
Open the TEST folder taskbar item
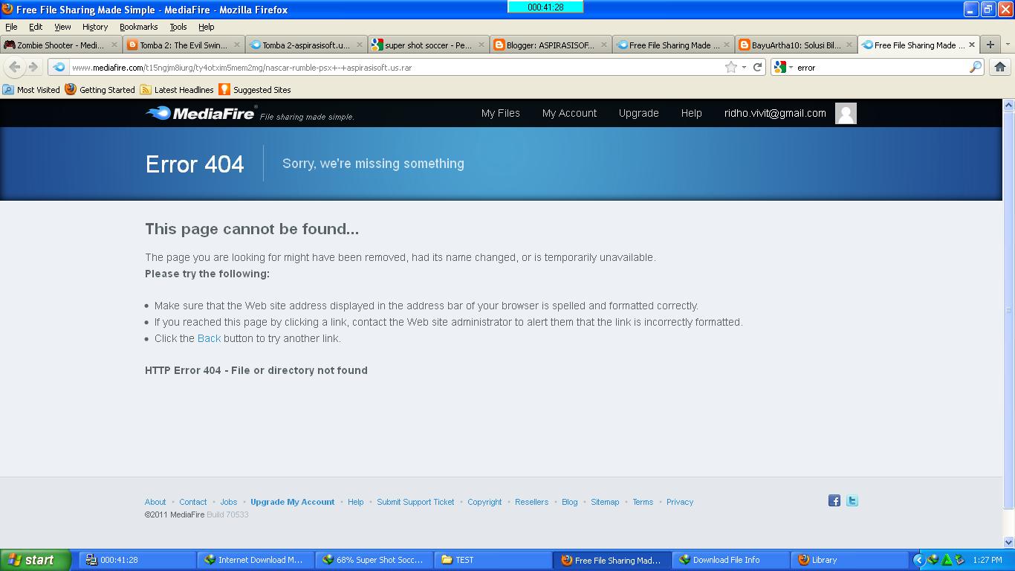pyautogui.click(x=492, y=560)
